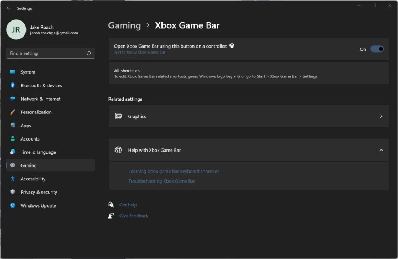
Task: Select Accounts in the sidebar
Action: pos(50,139)
